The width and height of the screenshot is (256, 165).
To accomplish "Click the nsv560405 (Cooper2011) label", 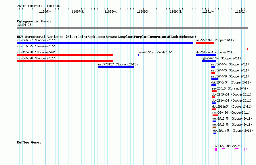I will pyautogui.click(x=230, y=70).
